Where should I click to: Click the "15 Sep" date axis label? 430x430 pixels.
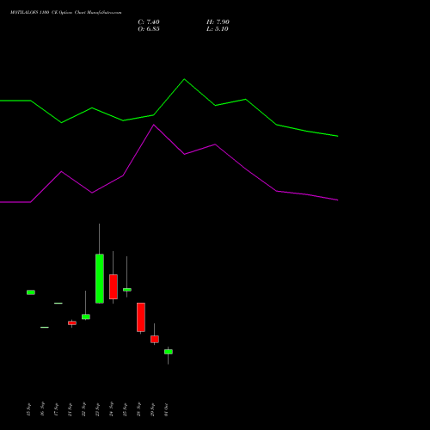tap(28, 409)
